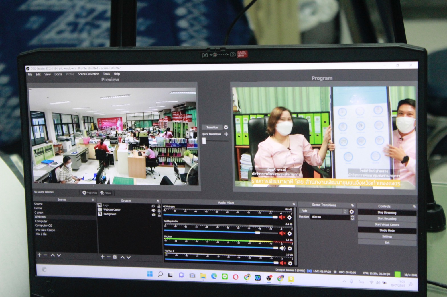Unmute the Desktop Audio channel
This screenshot has width=447, height=297.
pos(282,233)
